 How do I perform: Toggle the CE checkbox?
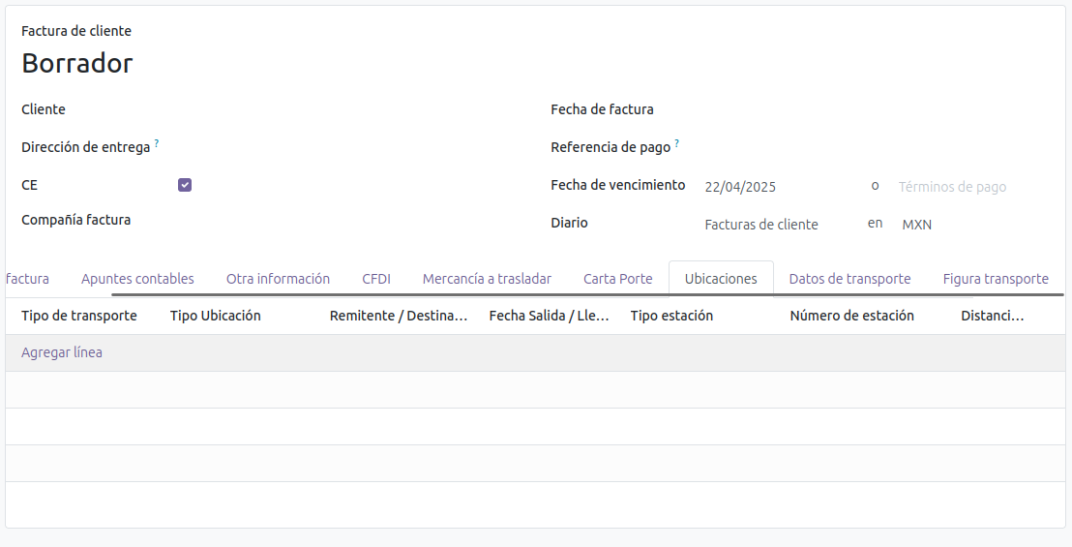click(x=185, y=185)
